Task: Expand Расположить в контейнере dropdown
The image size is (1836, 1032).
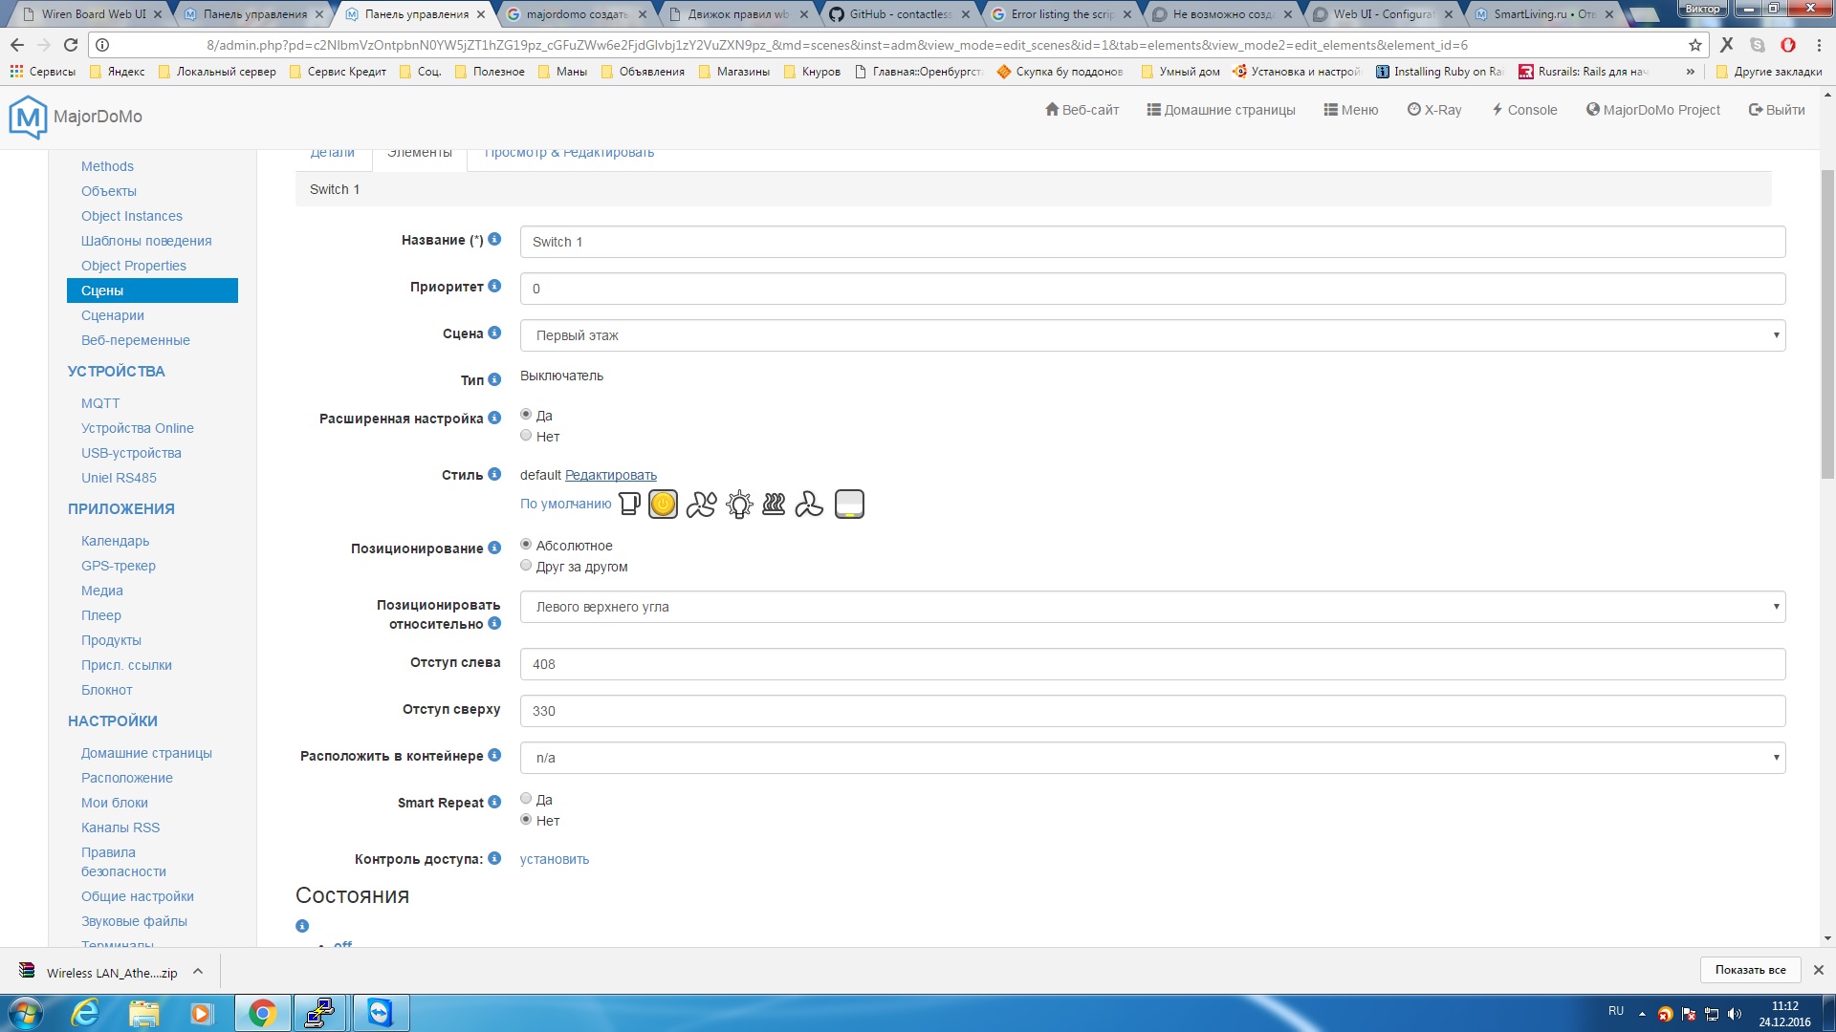Action: 1151,758
